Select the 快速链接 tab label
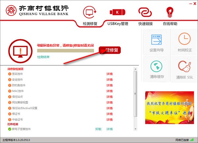Viewport: 198px width, 143px height. click(146, 24)
